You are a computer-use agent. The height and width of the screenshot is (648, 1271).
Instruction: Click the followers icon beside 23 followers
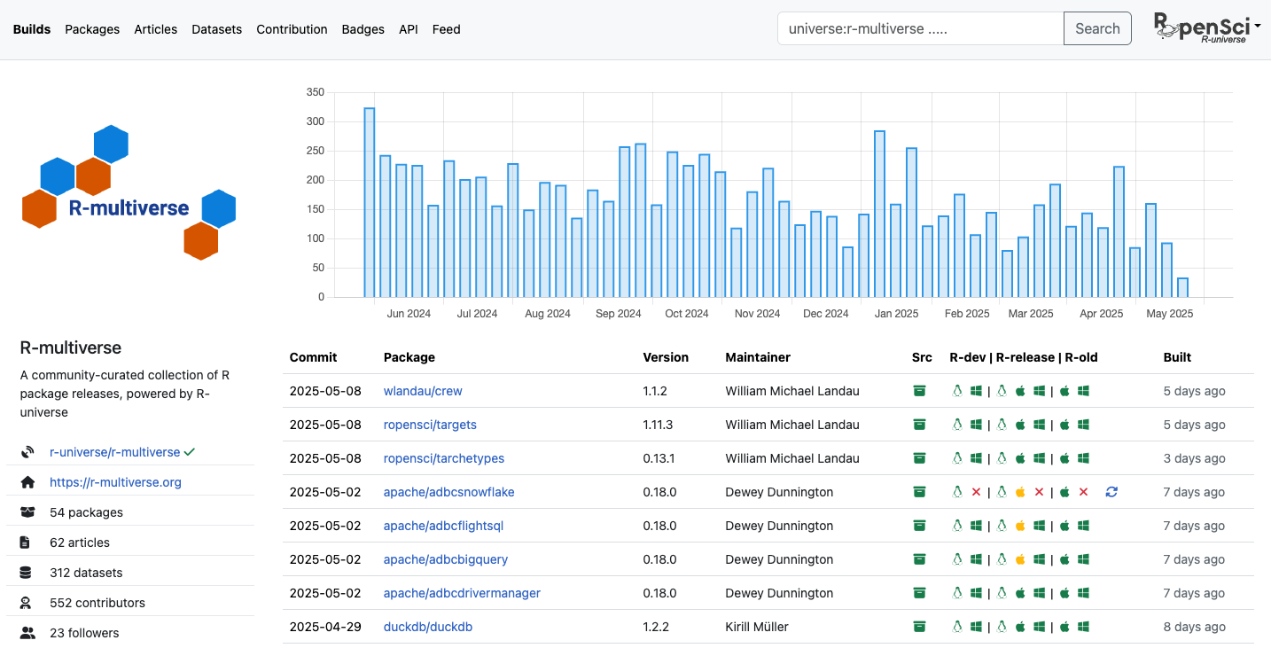pyautogui.click(x=27, y=632)
